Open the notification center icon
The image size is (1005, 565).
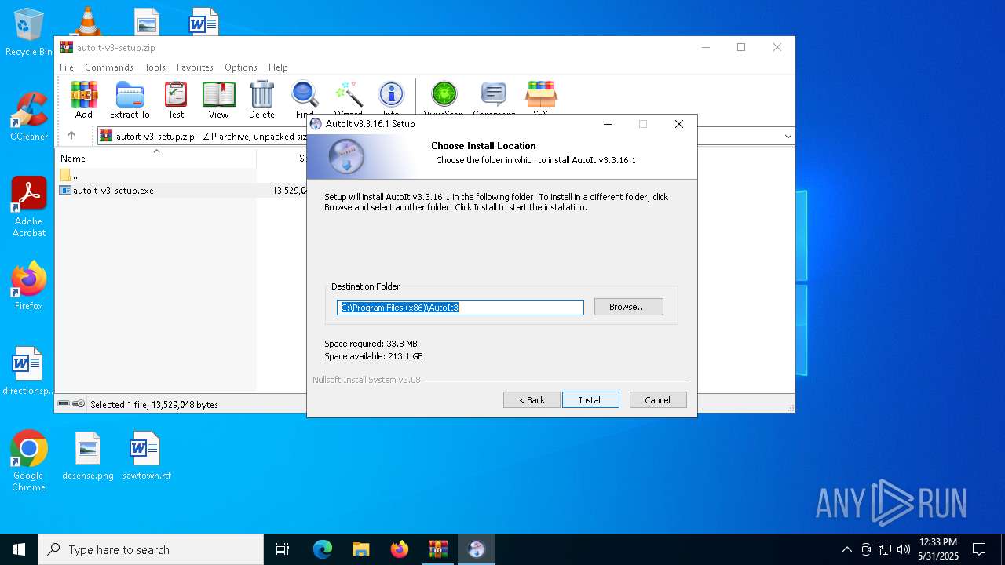tap(979, 549)
